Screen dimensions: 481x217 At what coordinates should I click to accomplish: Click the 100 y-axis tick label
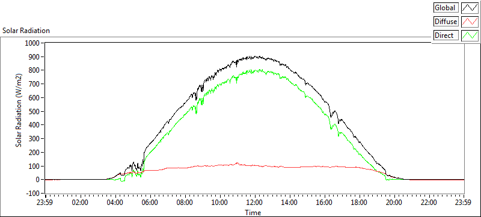click(x=34, y=166)
